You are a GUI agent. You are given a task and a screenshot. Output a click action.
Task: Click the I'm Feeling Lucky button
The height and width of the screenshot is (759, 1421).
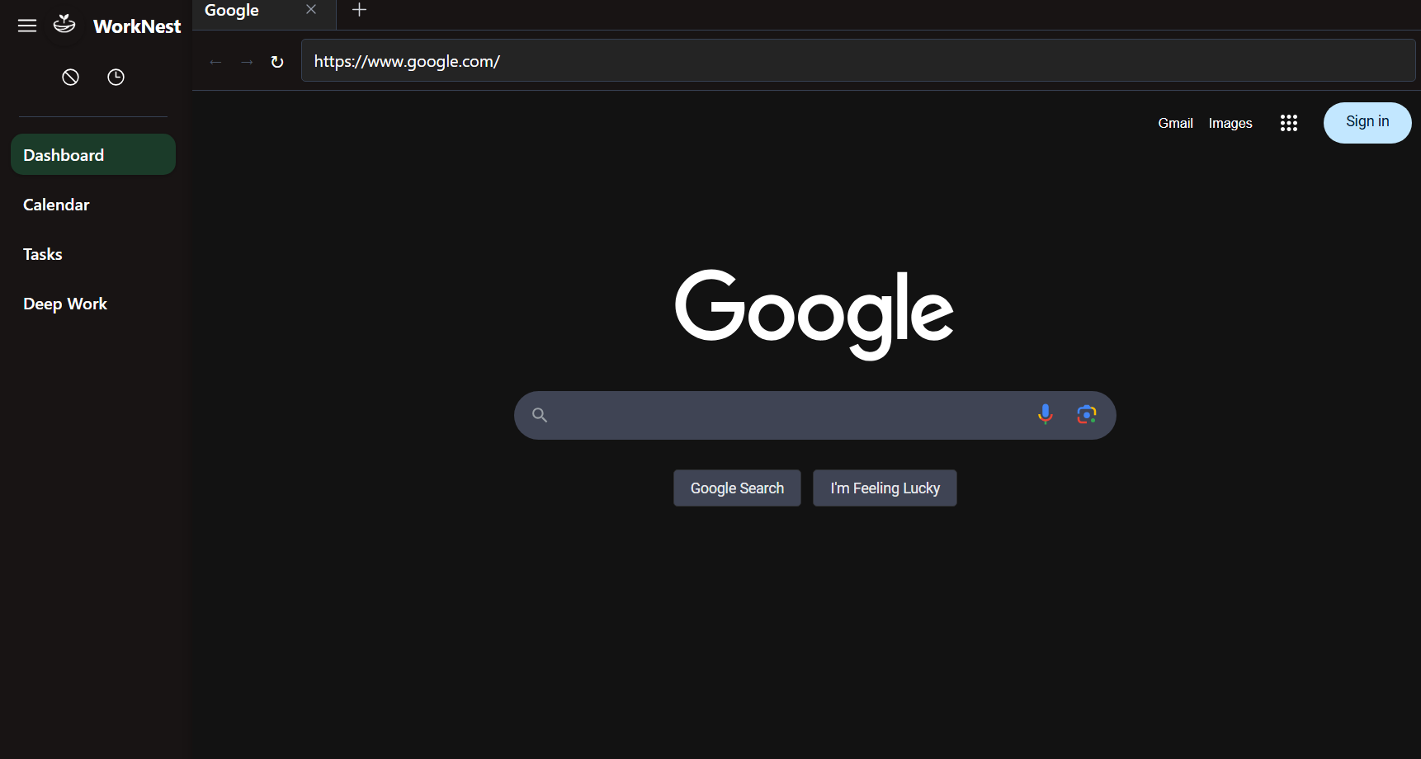coord(885,488)
